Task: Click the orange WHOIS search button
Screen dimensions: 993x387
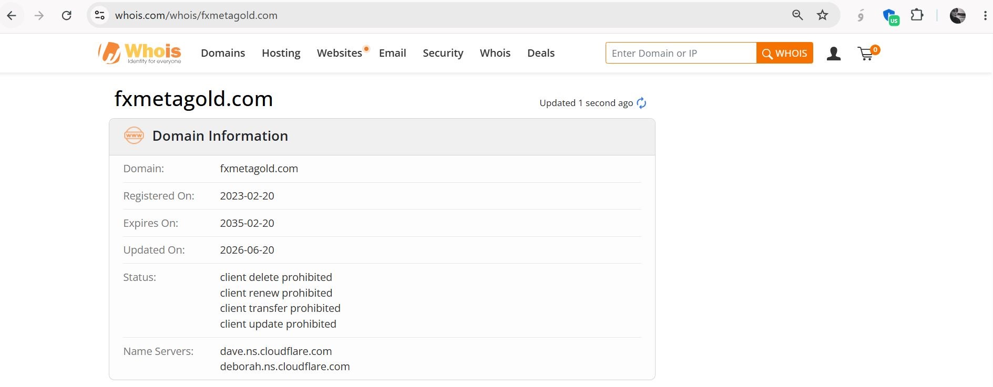Action: point(785,53)
